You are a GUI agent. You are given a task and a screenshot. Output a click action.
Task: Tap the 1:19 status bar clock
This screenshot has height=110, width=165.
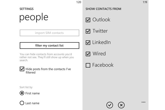145,2
